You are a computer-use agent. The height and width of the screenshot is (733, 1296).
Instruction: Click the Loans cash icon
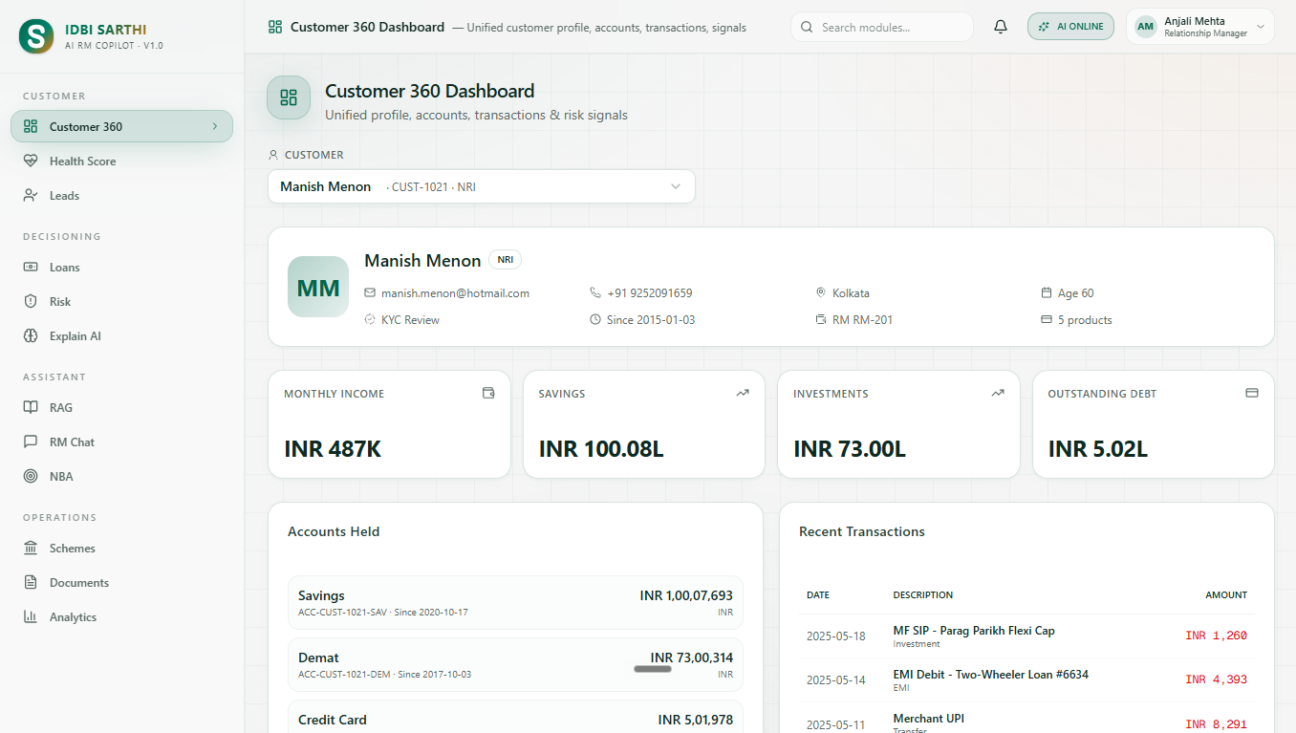31,267
